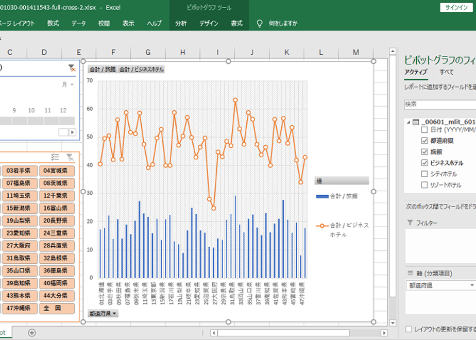476x340 pixels.
Task: Click the サインイン button
Action: coord(456,8)
